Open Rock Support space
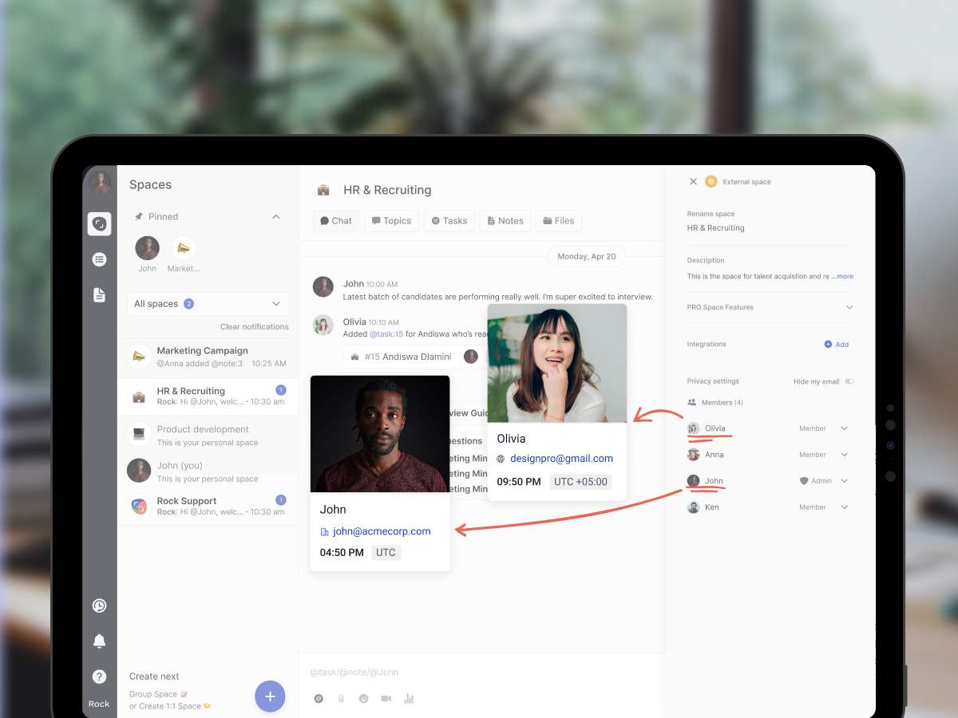Viewport: 958px width, 718px height. 208,506
